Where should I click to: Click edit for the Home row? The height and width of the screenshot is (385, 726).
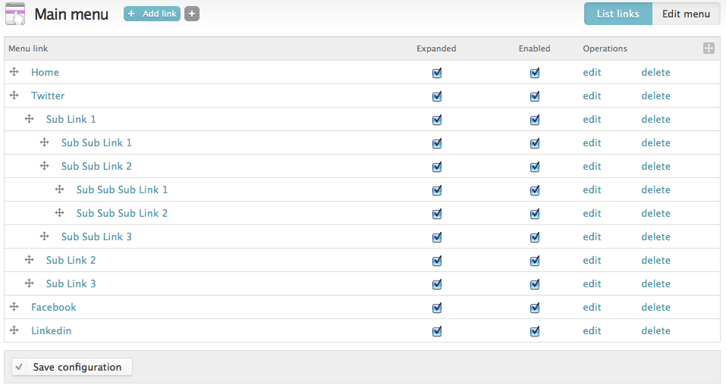click(592, 72)
